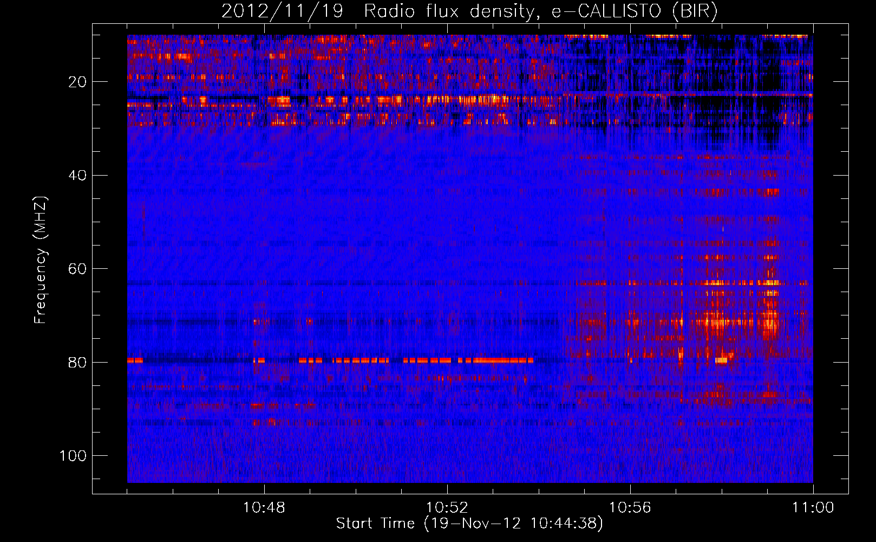The height and width of the screenshot is (542, 876).
Task: Click the 10:56 time tick label
Action: [x=630, y=508]
